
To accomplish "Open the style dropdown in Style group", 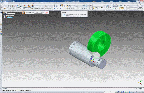I will 132,7.
